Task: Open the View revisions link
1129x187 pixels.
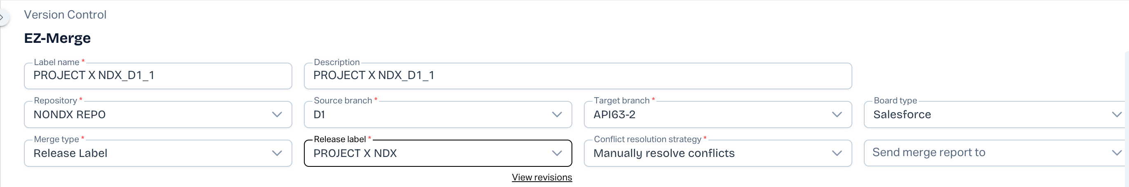Action: 542,178
